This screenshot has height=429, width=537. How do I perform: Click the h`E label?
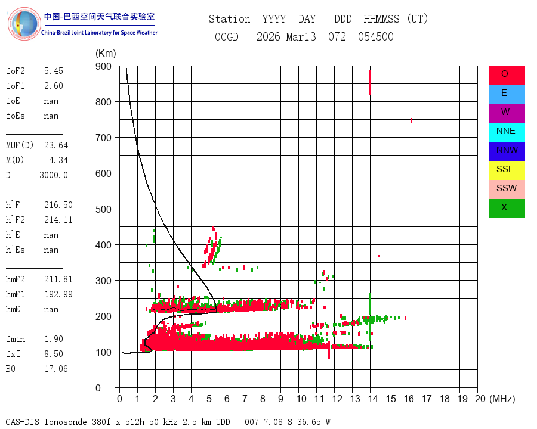pos(13,235)
